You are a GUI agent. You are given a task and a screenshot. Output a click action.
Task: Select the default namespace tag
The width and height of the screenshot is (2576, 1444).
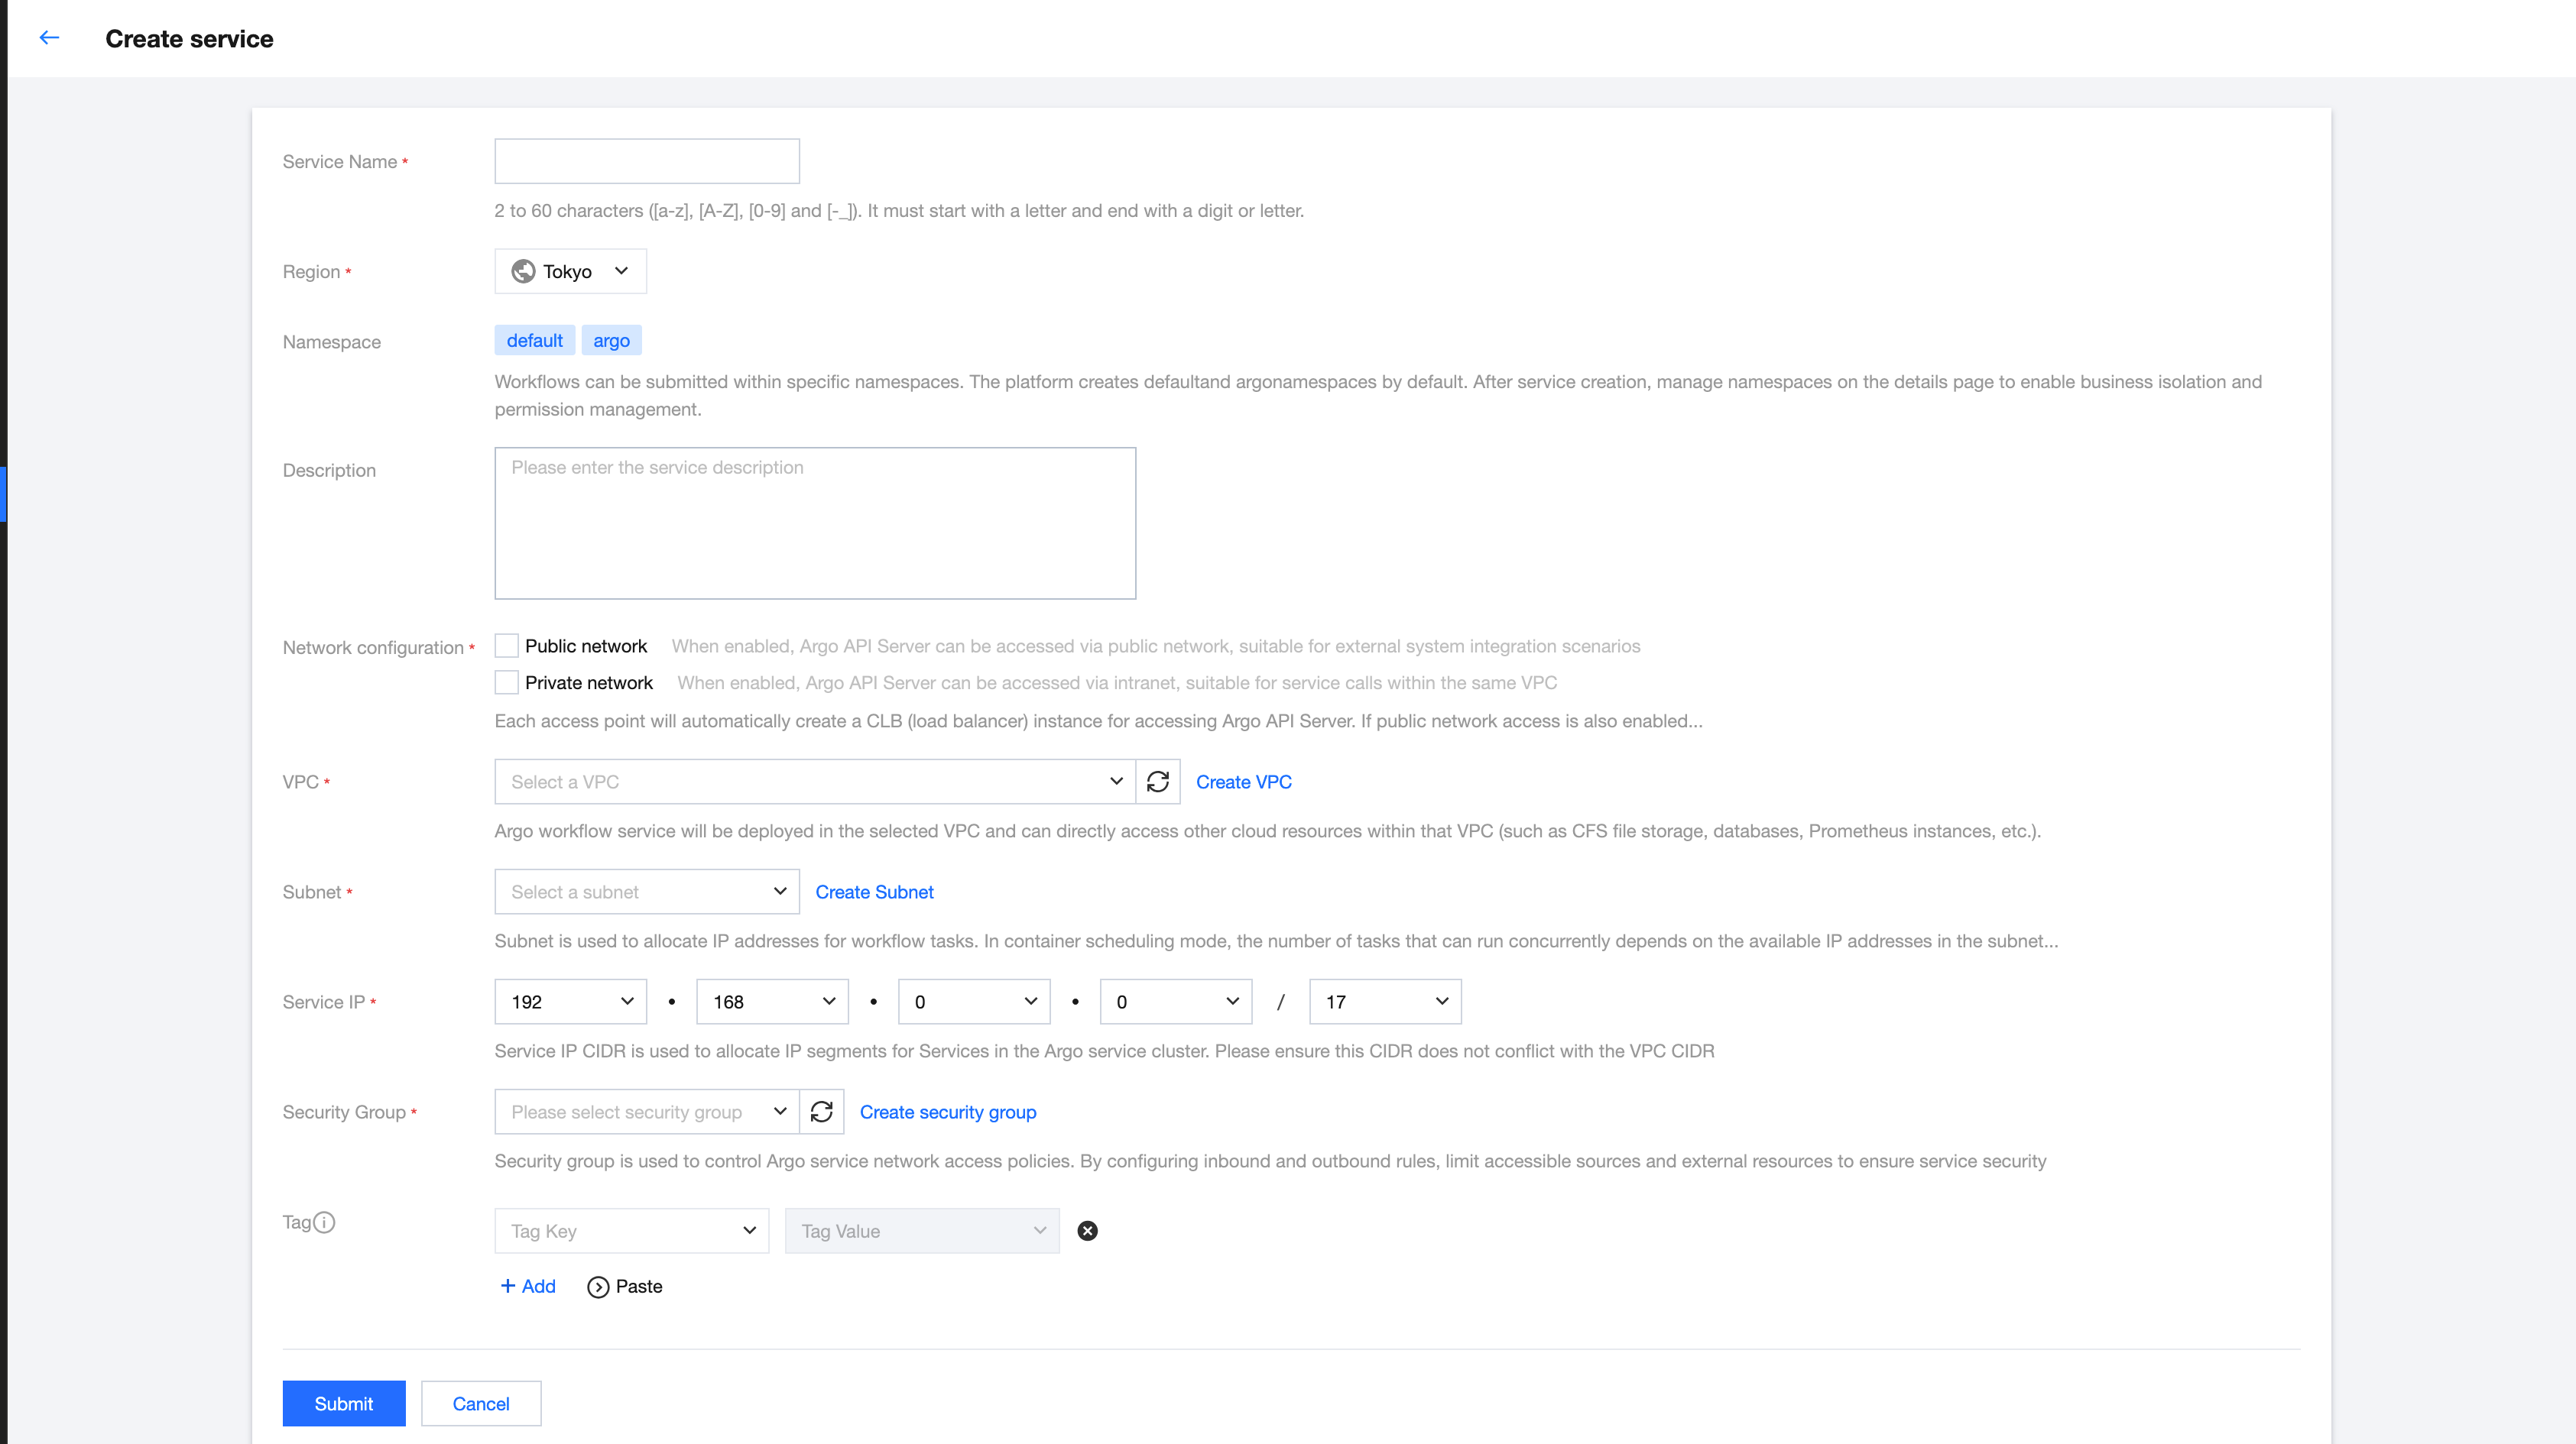click(534, 341)
